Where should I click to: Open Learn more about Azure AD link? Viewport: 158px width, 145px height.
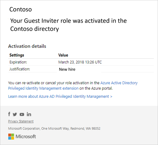coord(58,96)
